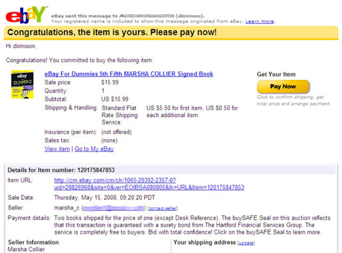The width and height of the screenshot is (342, 253).
Task: Click the Your shipping address heading
Action: click(205, 242)
